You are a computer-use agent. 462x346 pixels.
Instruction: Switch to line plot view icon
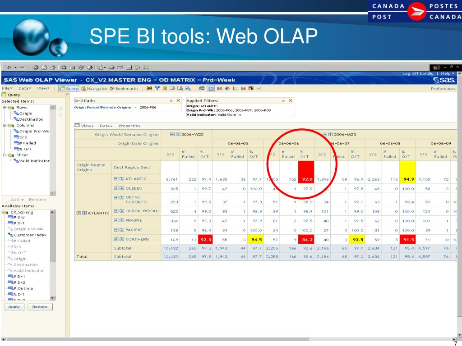(x=259, y=88)
